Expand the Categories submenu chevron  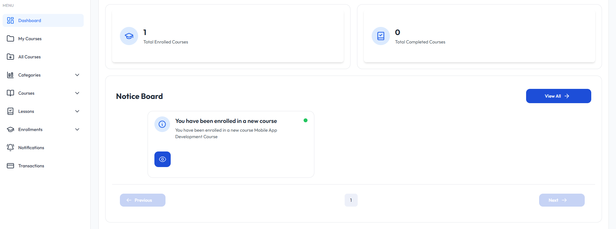coord(77,75)
